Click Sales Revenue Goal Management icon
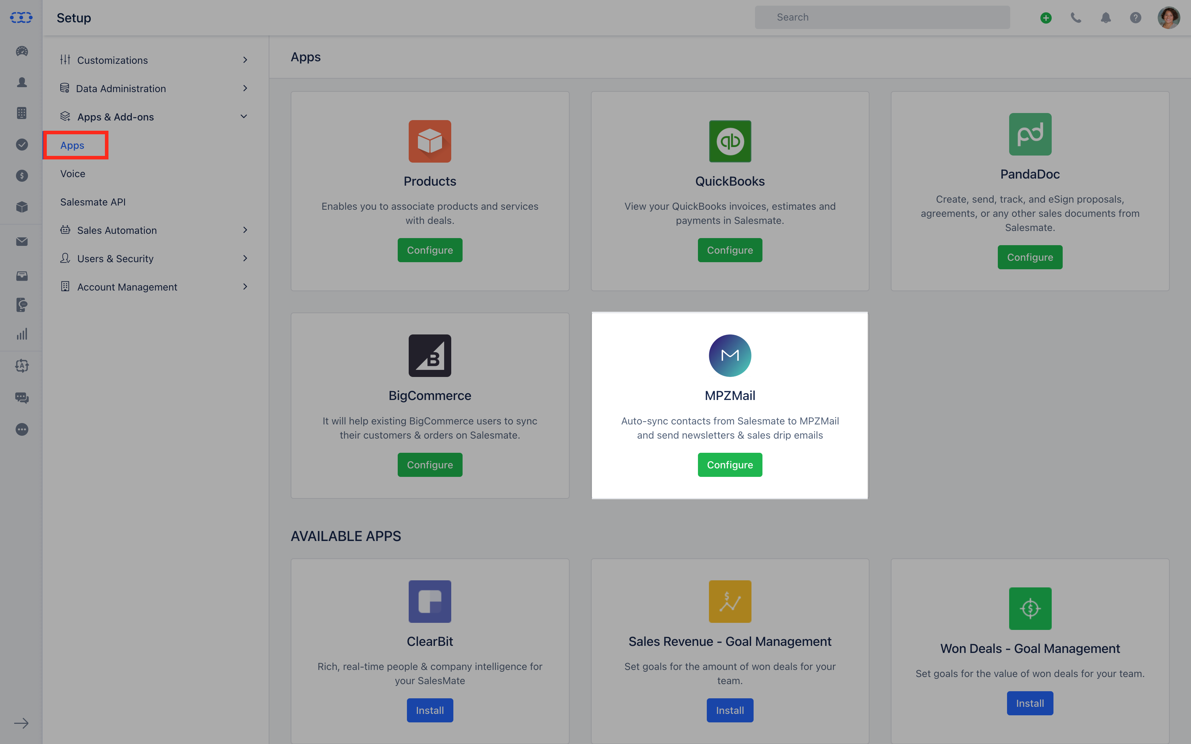Screen dimensions: 1191x744 pos(730,601)
